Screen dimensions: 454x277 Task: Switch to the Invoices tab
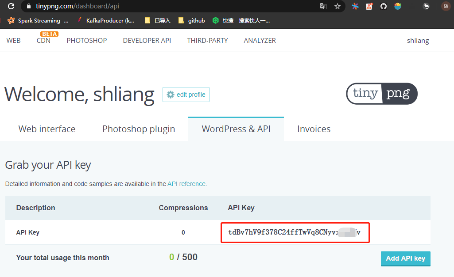314,129
